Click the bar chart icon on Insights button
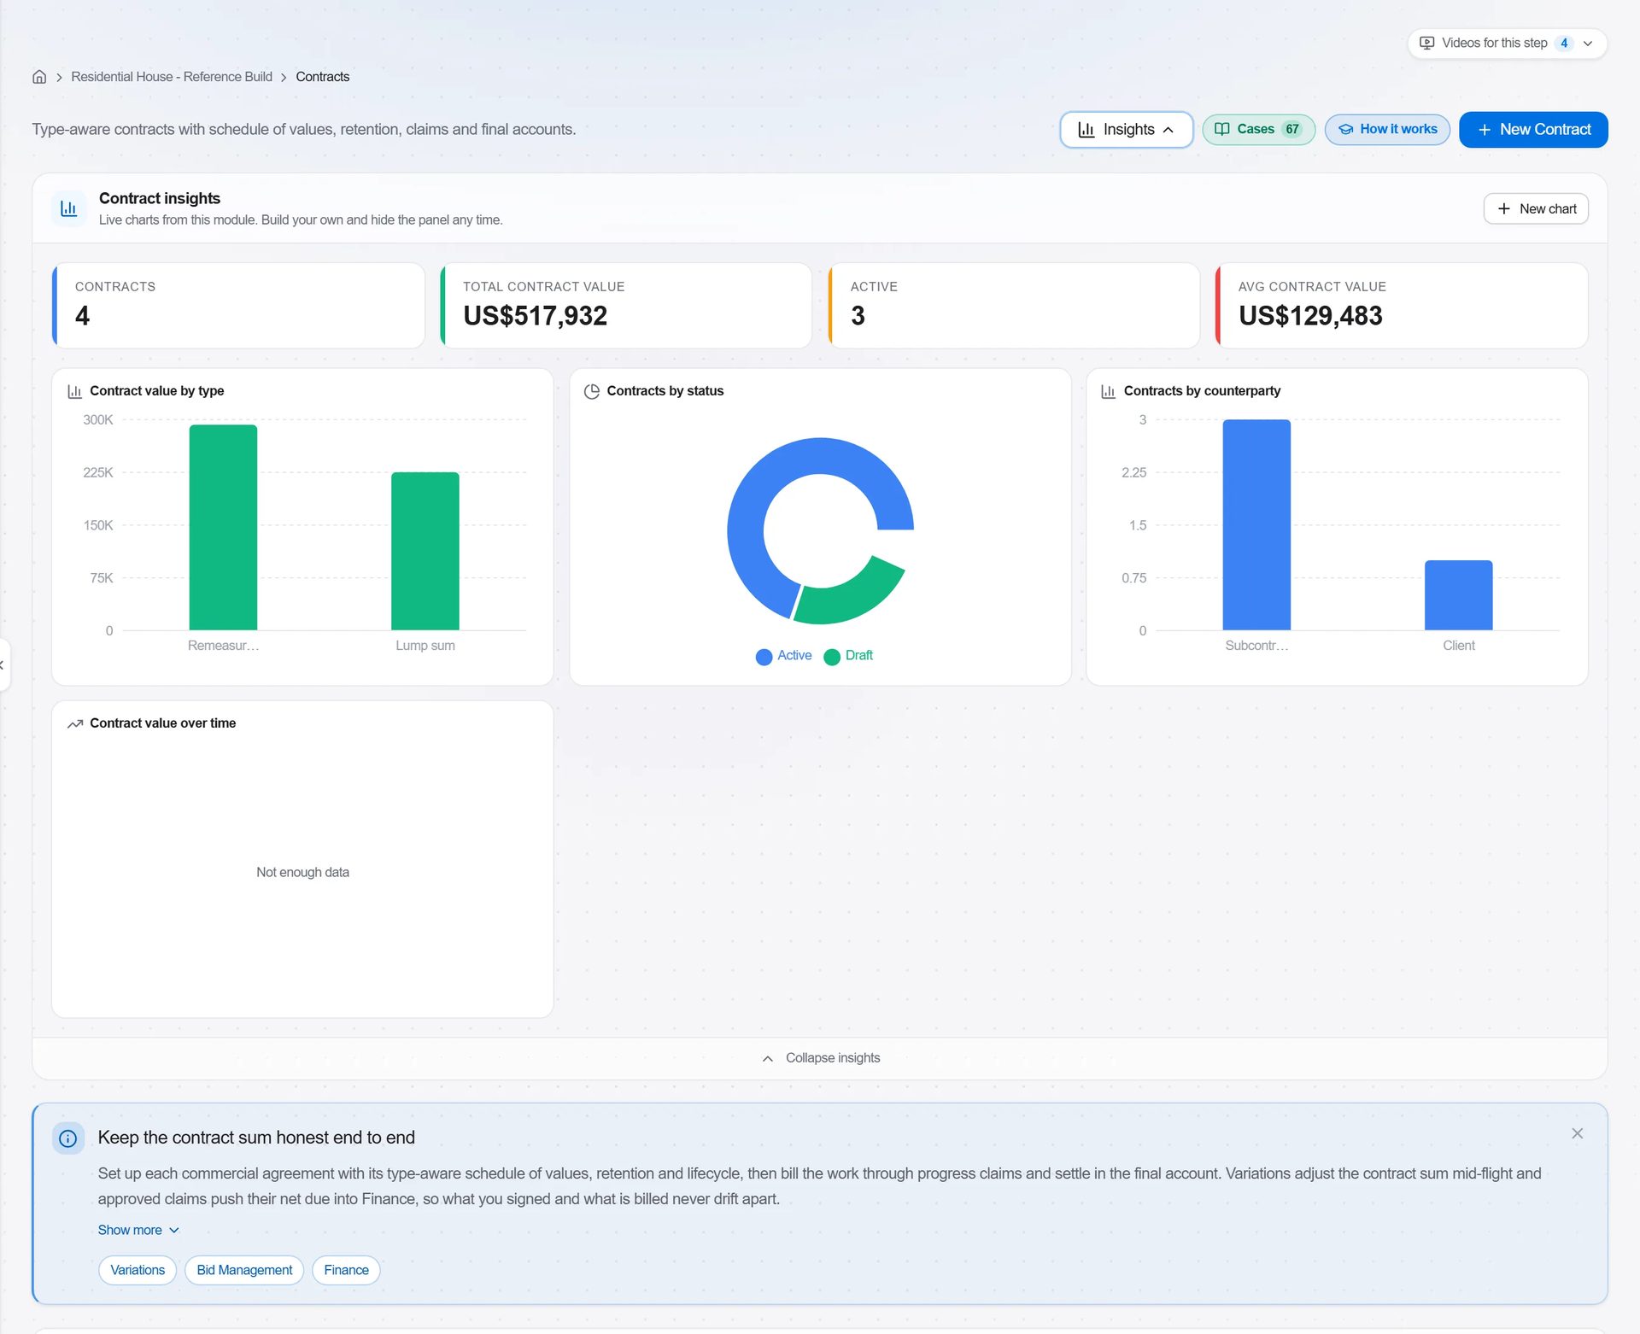The width and height of the screenshot is (1640, 1334). point(1086,130)
